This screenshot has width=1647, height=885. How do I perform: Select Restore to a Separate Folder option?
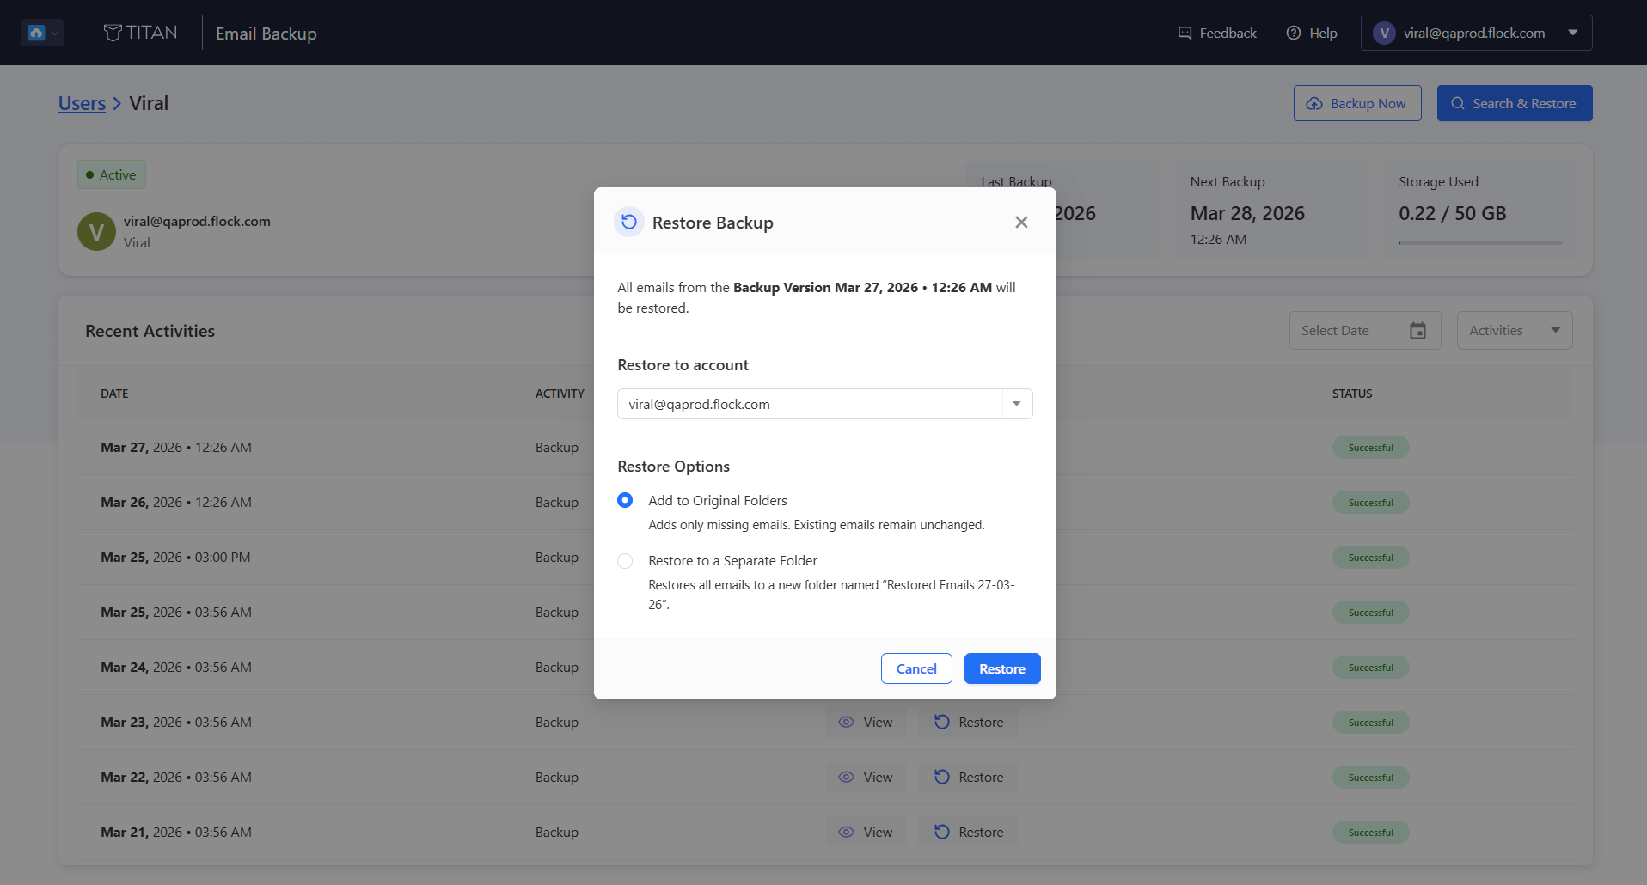point(625,561)
